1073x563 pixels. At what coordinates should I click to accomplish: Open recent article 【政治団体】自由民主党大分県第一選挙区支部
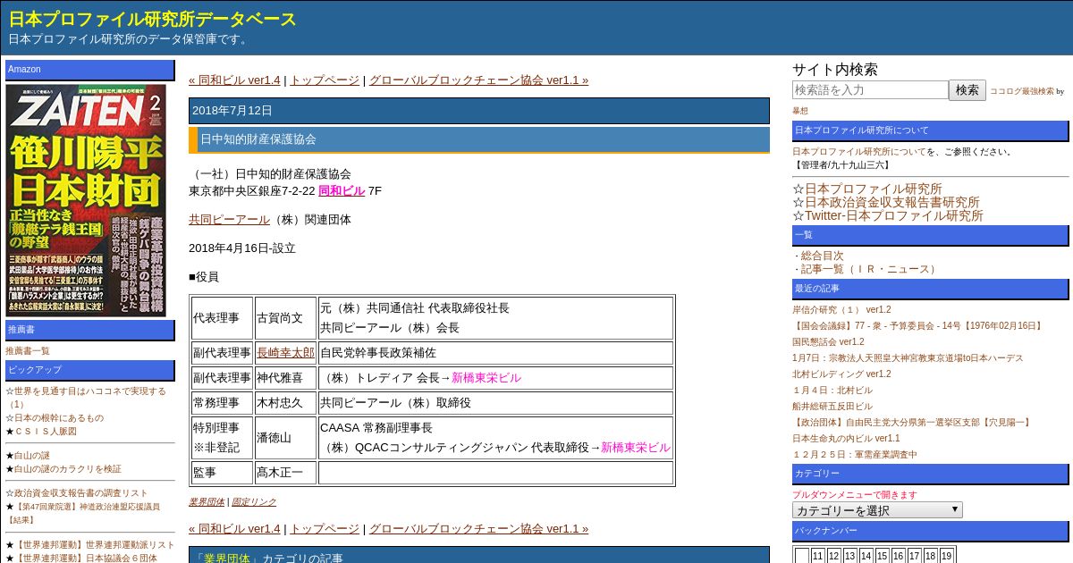click(912, 423)
